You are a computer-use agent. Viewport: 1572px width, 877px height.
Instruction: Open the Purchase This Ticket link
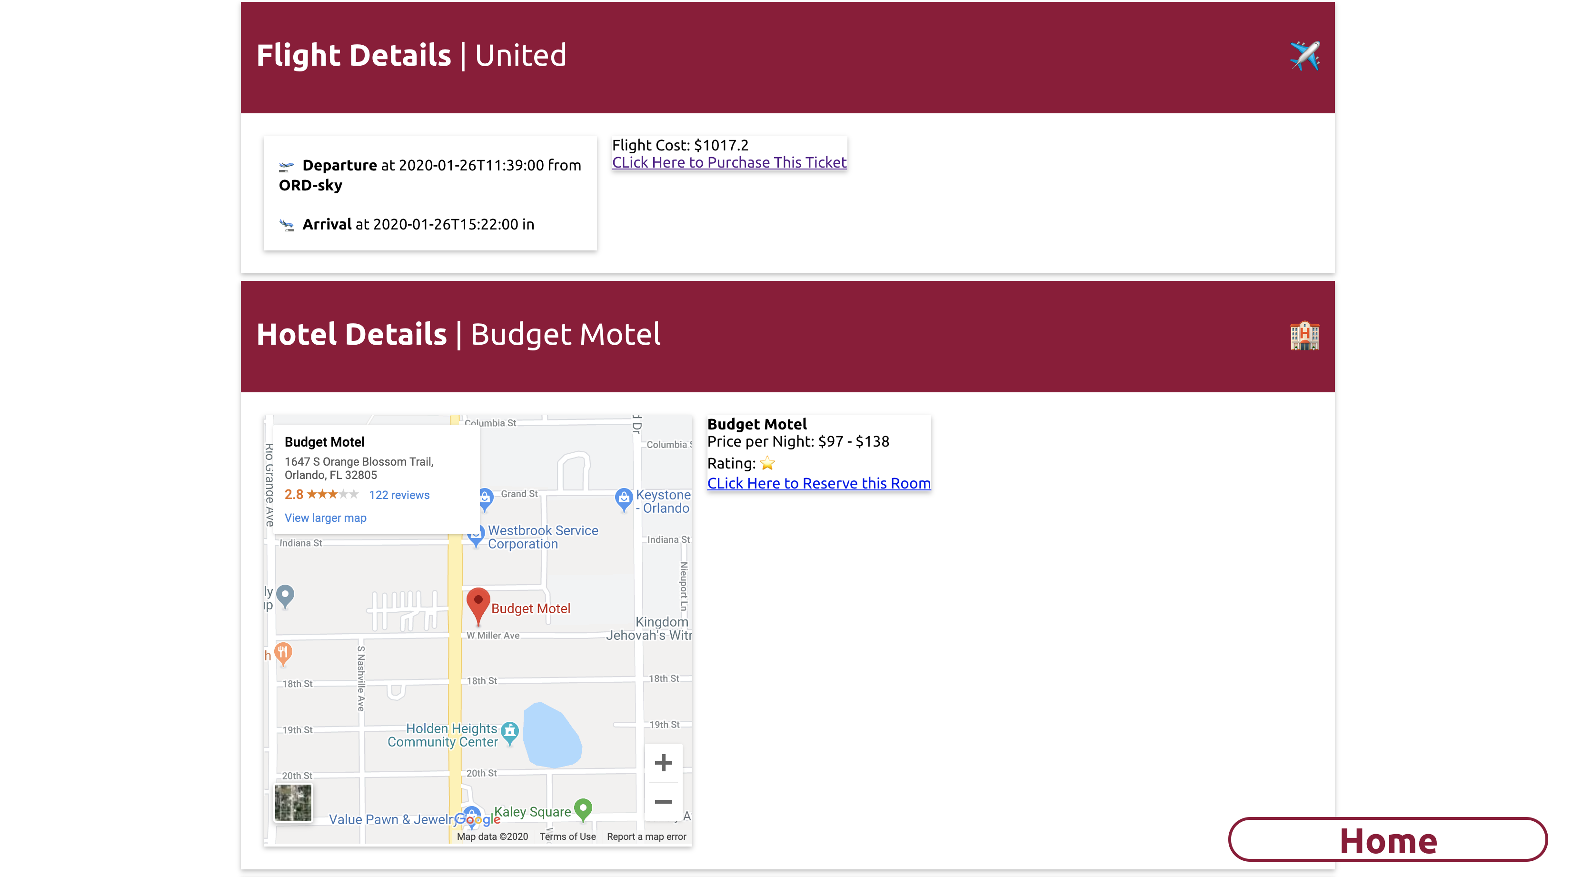(x=729, y=162)
